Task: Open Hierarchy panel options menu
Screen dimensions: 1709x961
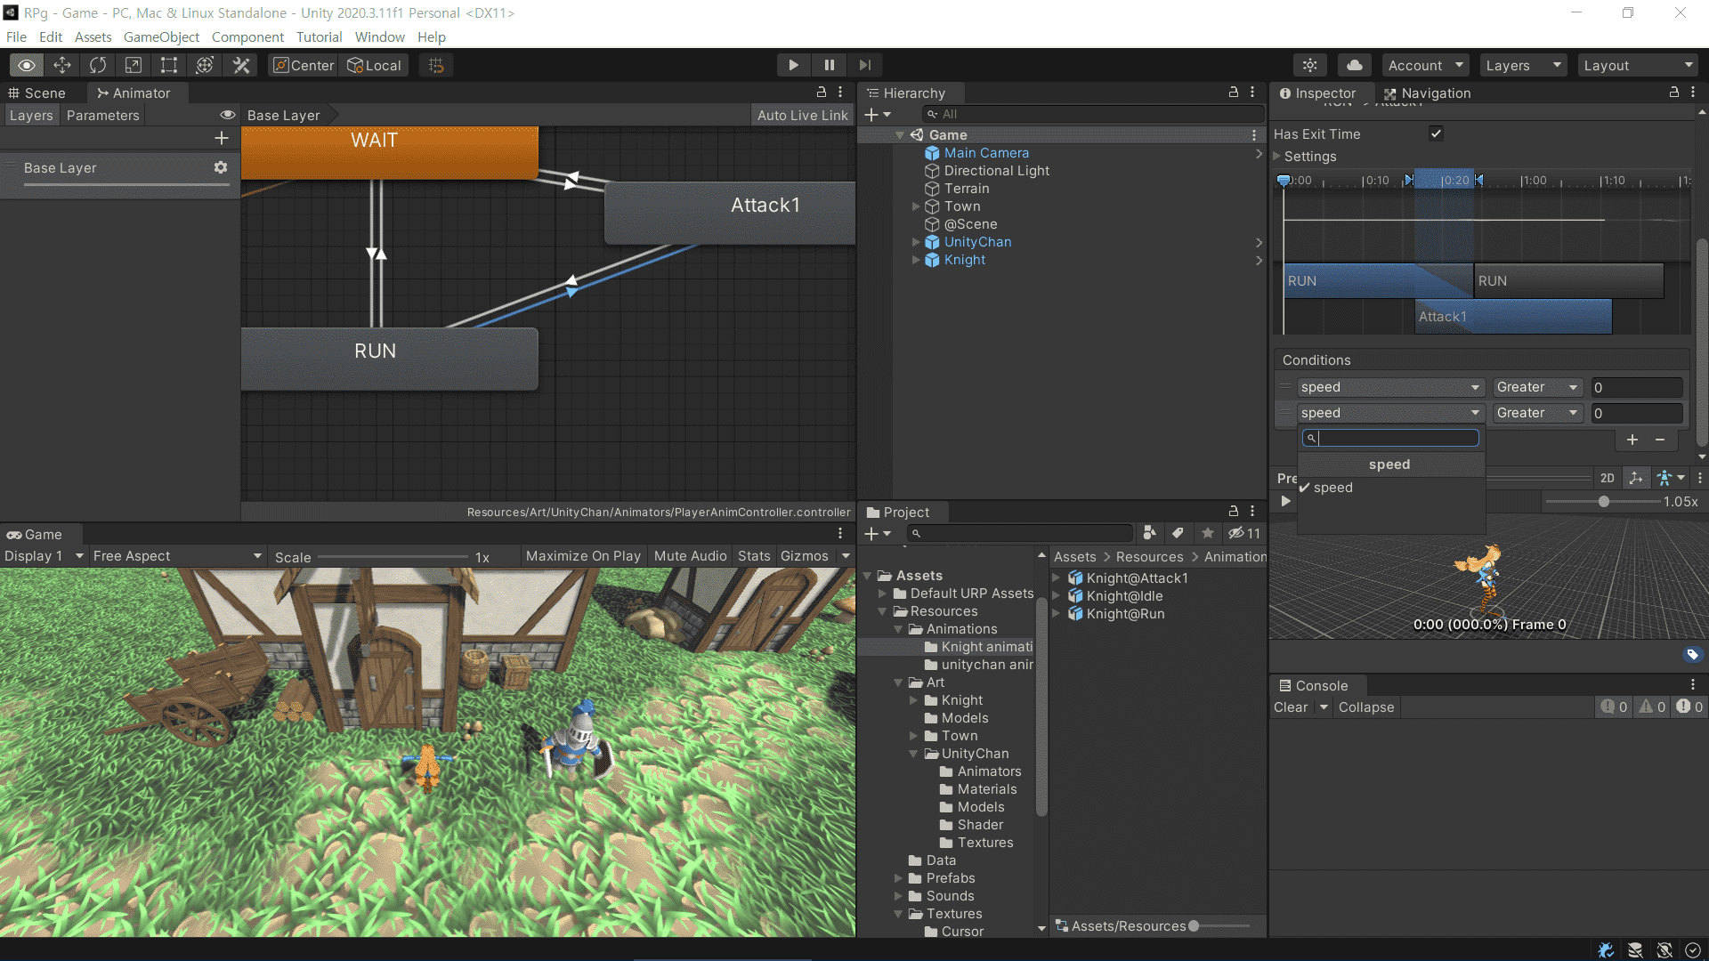Action: point(1252,93)
